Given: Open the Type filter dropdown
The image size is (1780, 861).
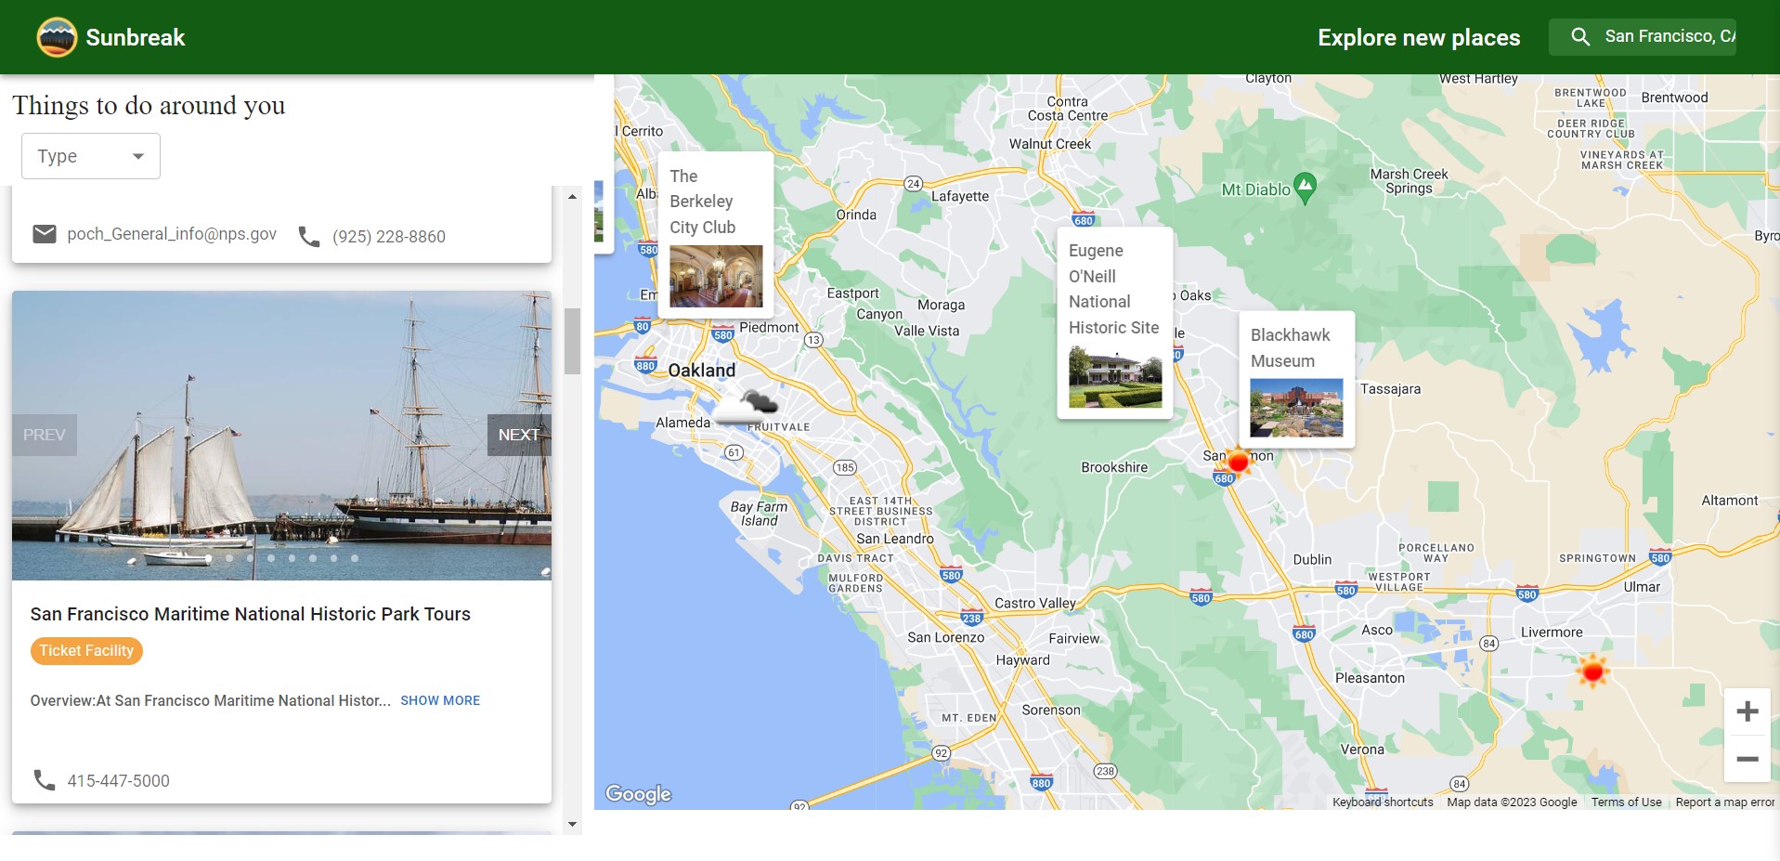Looking at the screenshot, I should click(x=91, y=156).
